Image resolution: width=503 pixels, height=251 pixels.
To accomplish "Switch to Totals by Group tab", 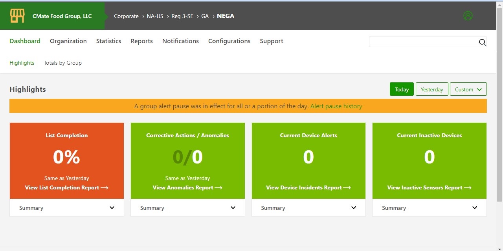I will pyautogui.click(x=62, y=63).
